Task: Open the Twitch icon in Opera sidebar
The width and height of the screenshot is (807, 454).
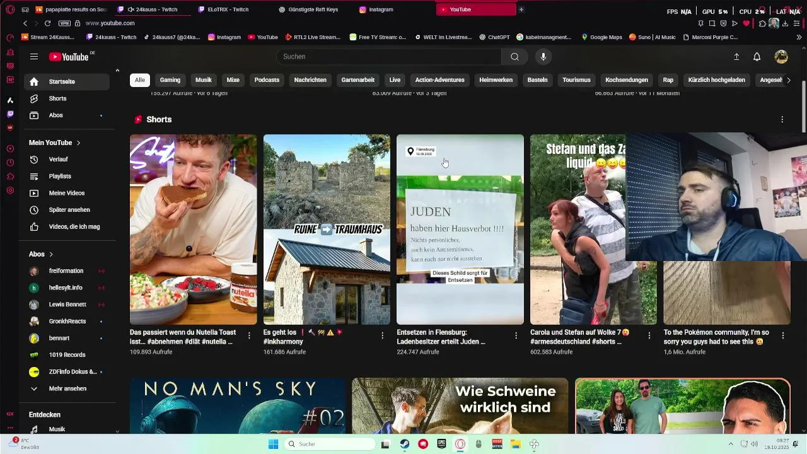Action: [x=10, y=114]
